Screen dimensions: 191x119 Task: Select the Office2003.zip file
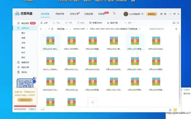coord(71,84)
